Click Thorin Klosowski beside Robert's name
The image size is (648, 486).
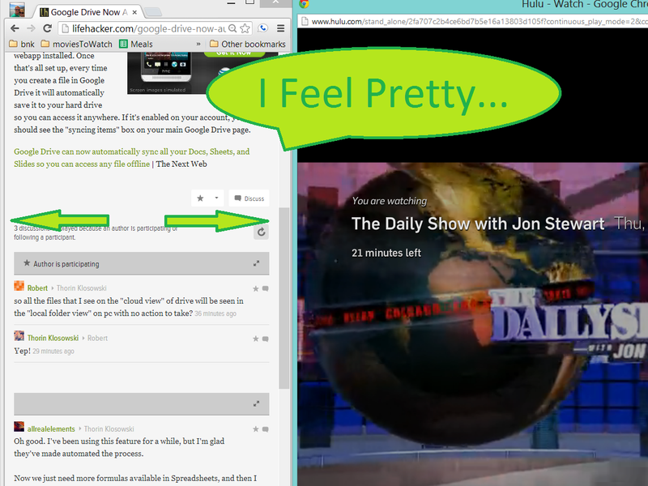(82, 288)
